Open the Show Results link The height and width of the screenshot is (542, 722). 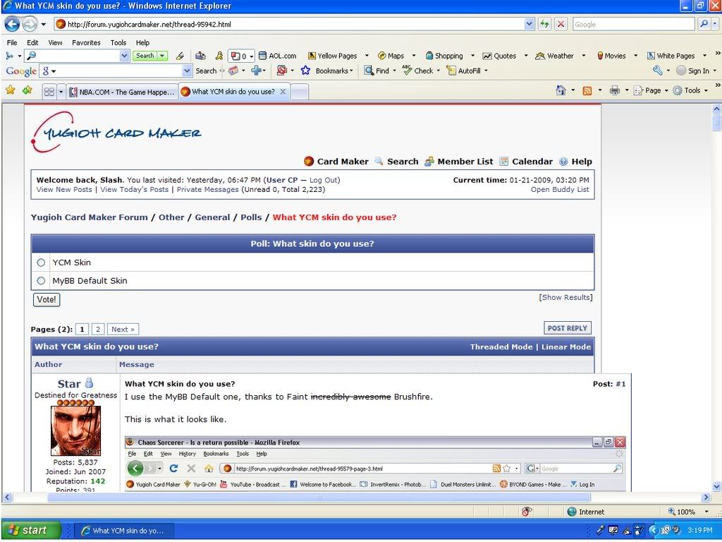[x=565, y=298]
